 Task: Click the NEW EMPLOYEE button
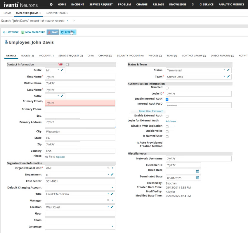tap(33, 32)
